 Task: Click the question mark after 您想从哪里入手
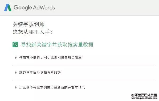tap(51, 32)
